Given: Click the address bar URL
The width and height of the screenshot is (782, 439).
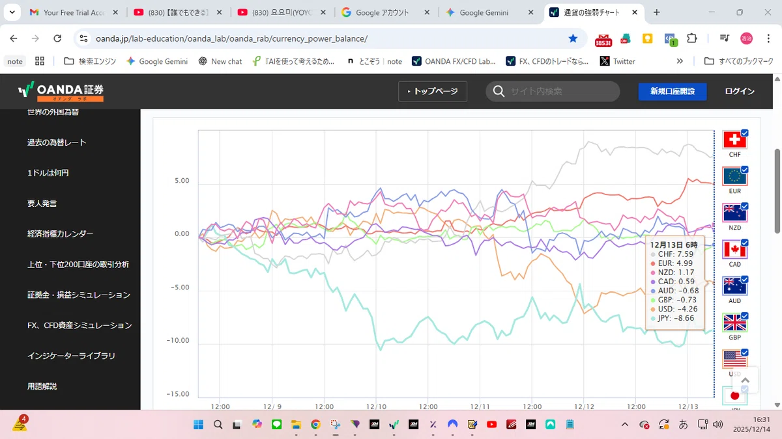Looking at the screenshot, I should (231, 38).
